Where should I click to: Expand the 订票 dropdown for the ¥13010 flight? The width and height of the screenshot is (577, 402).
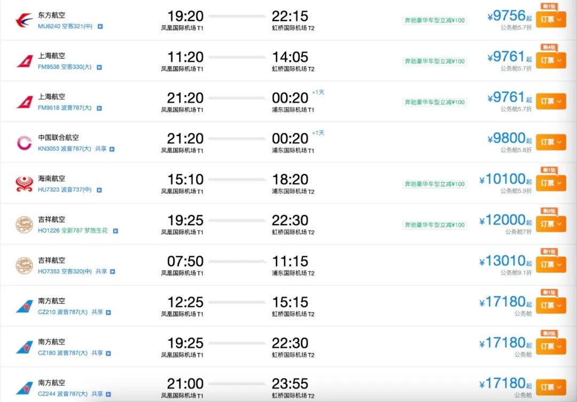(x=551, y=264)
